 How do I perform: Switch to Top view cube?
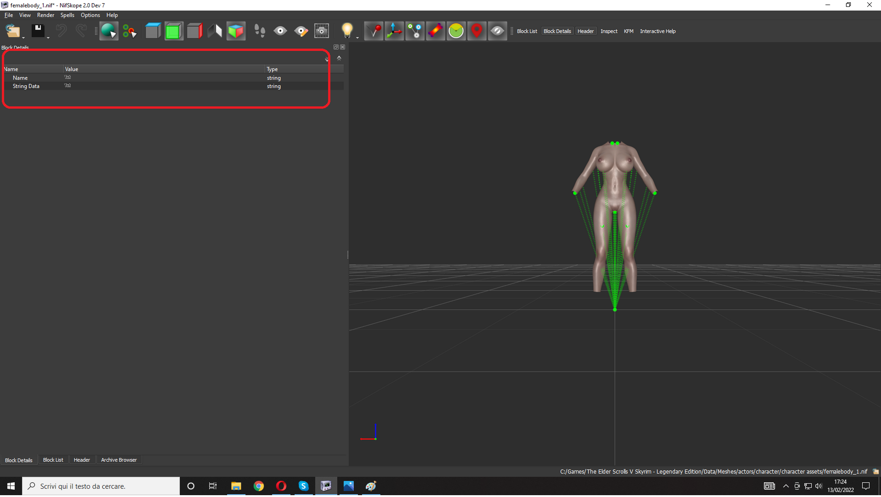coord(153,31)
